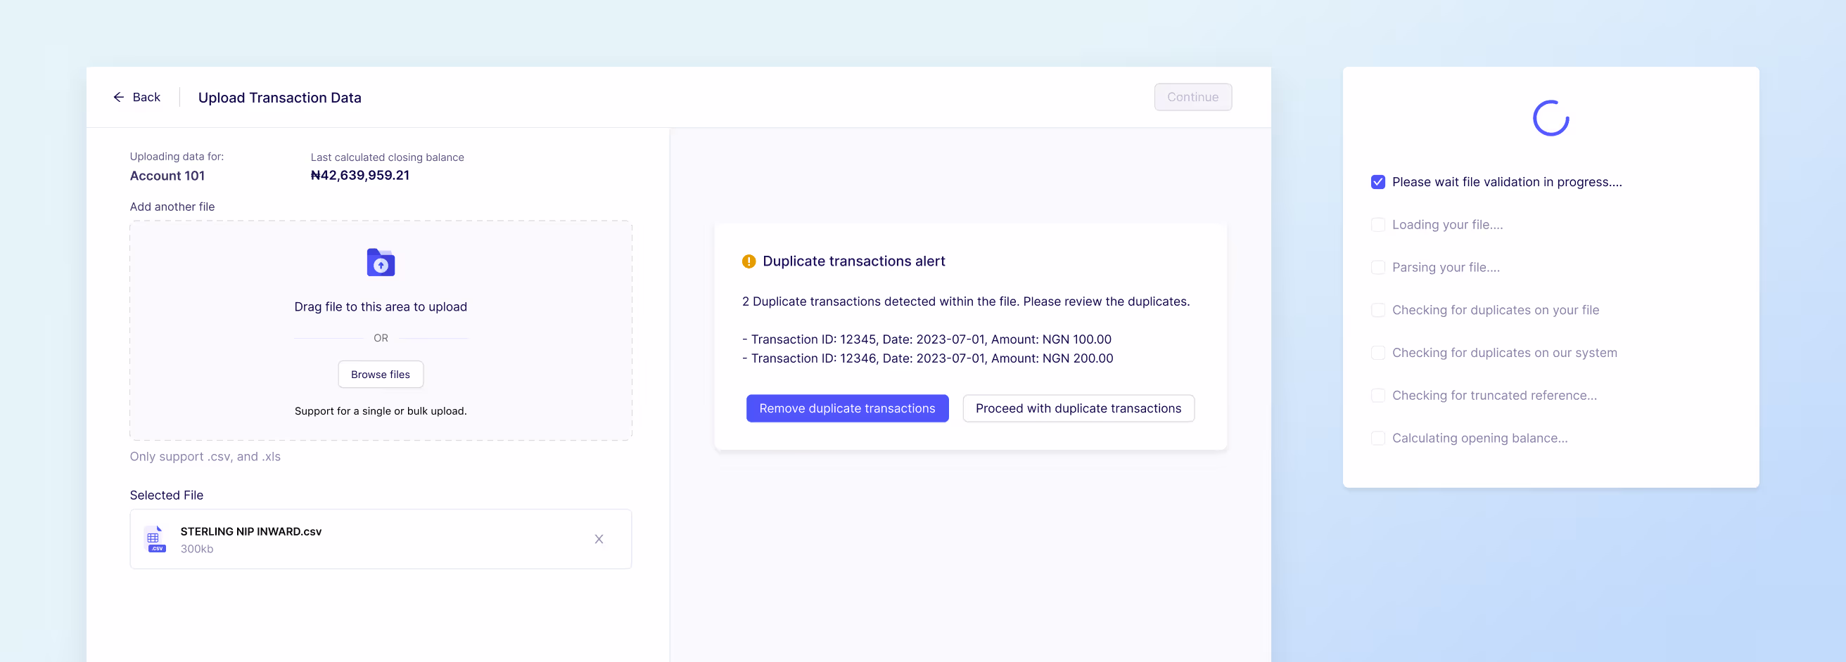Click the Back arrow icon
The width and height of the screenshot is (1846, 662).
click(x=118, y=97)
